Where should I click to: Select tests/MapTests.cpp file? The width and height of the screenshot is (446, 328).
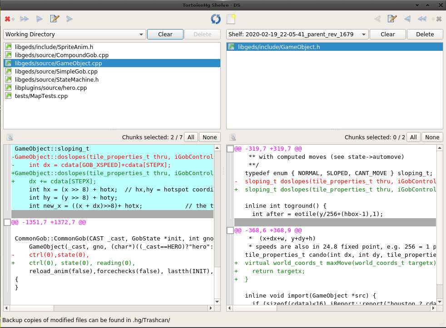point(112,96)
